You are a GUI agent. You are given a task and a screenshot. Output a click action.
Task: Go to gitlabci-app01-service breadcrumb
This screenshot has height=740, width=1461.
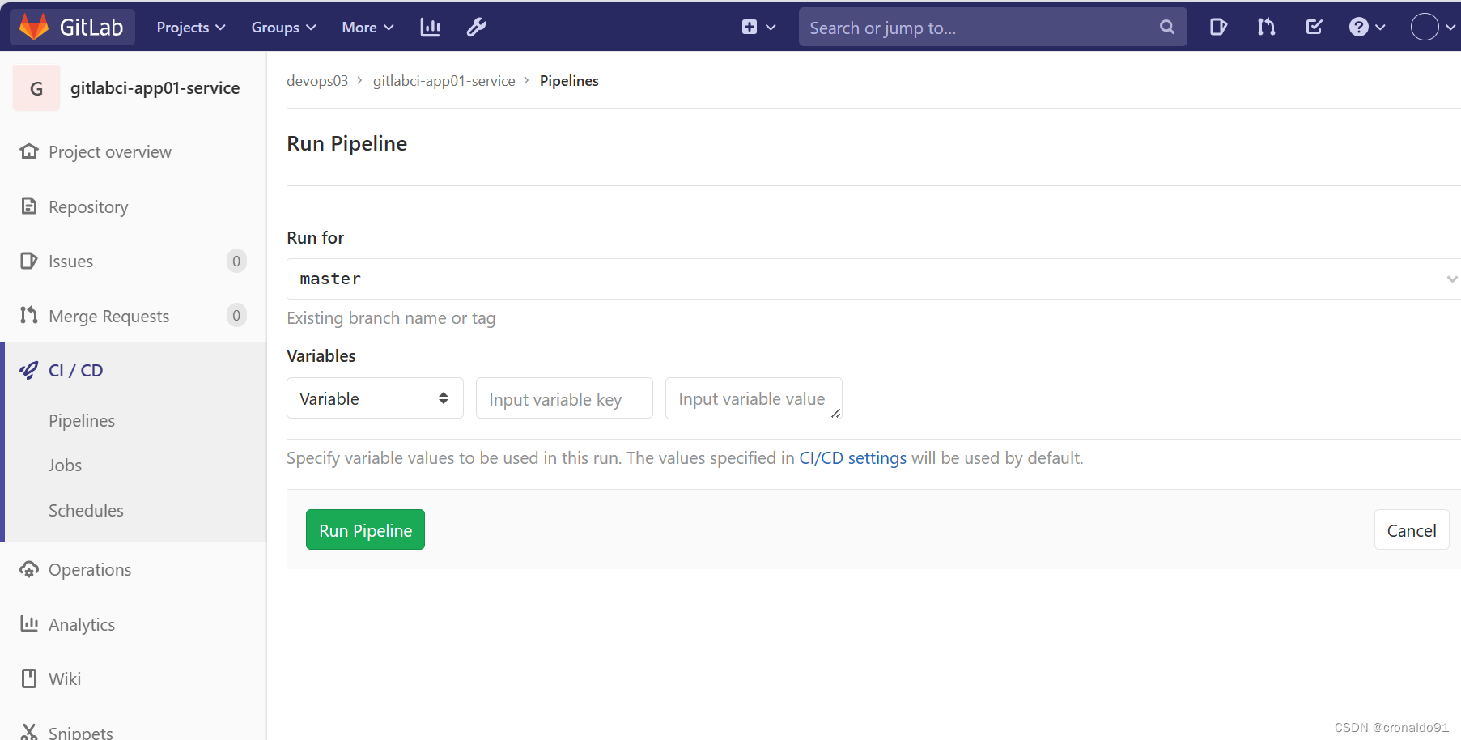pos(444,81)
